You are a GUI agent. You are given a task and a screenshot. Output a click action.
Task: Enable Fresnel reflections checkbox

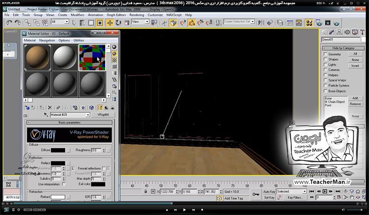point(103,168)
